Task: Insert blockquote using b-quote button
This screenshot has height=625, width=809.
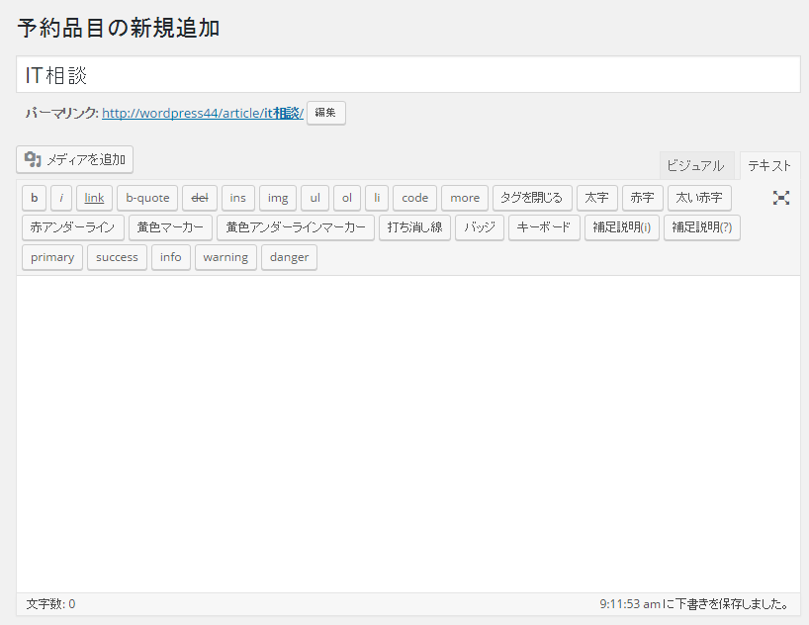Action: (x=147, y=198)
